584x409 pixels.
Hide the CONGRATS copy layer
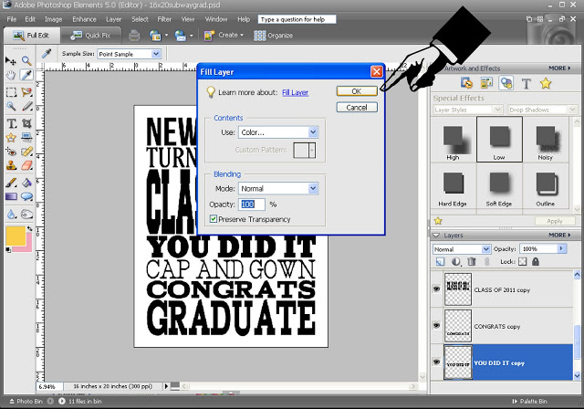[436, 326]
